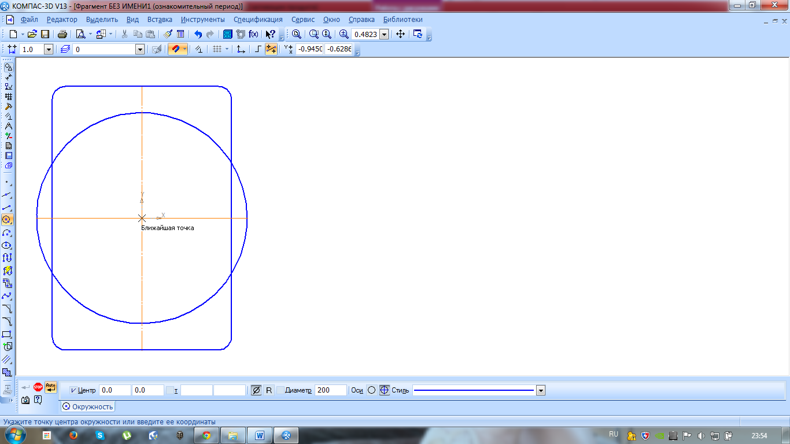Open the Библиотеки menu

[x=403, y=19]
